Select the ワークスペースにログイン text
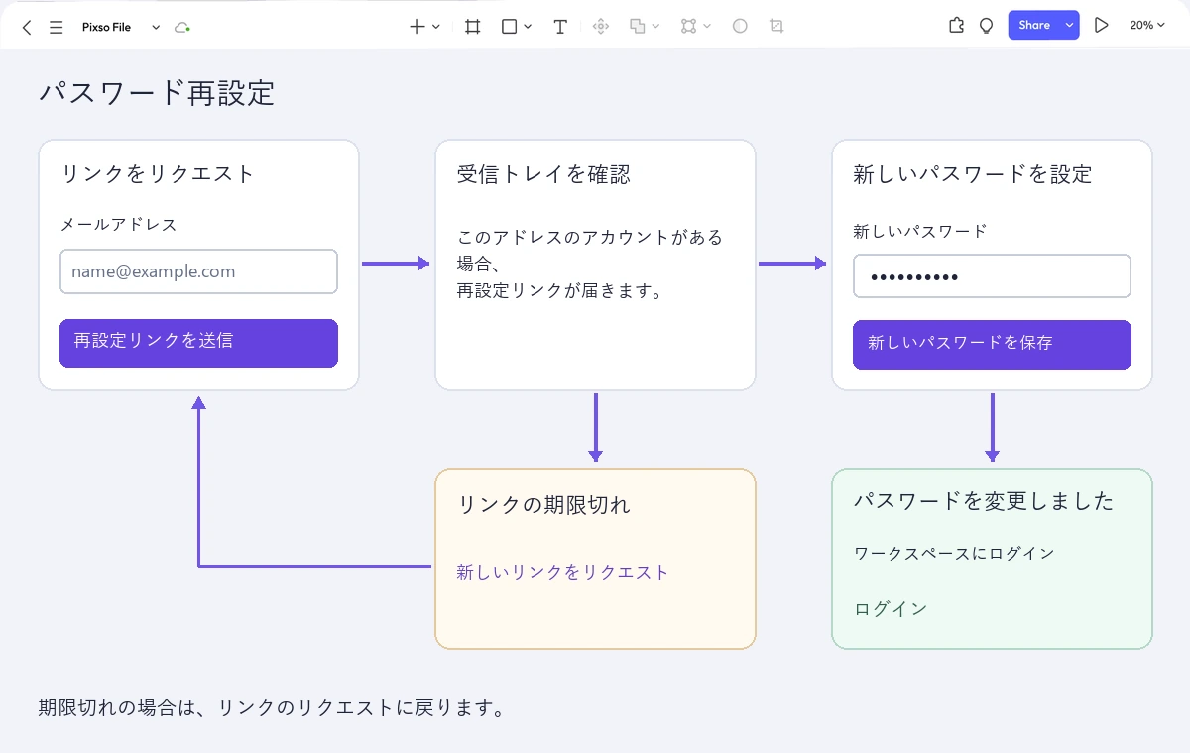1190x753 pixels. tap(954, 553)
